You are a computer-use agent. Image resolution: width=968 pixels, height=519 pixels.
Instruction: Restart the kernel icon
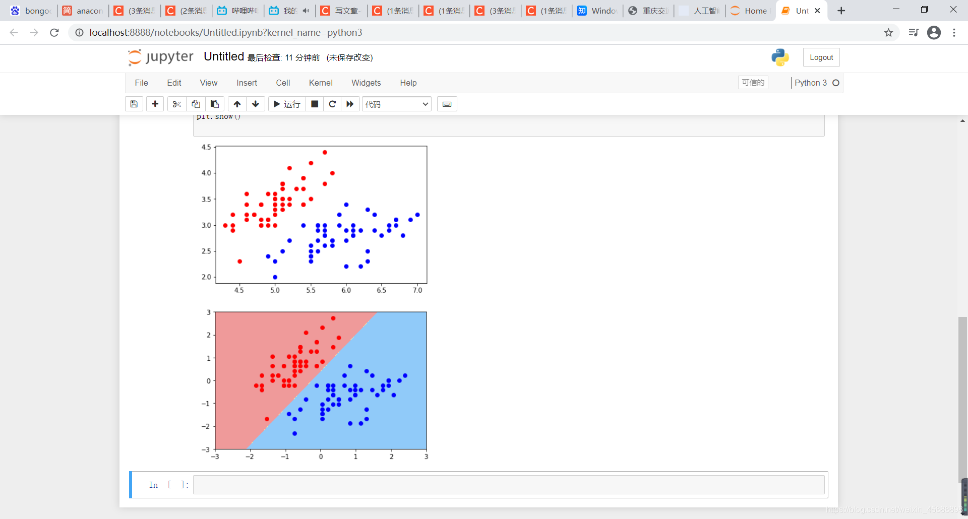(x=332, y=104)
